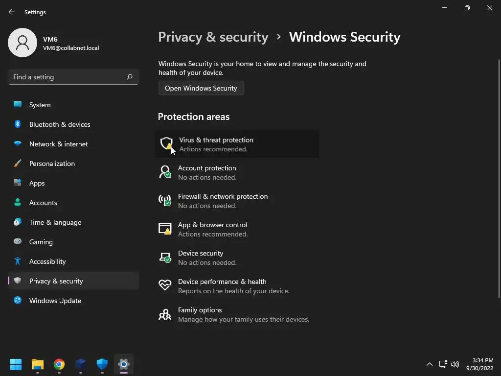Select Windows Update in the sidebar
501x376 pixels.
[55, 301]
